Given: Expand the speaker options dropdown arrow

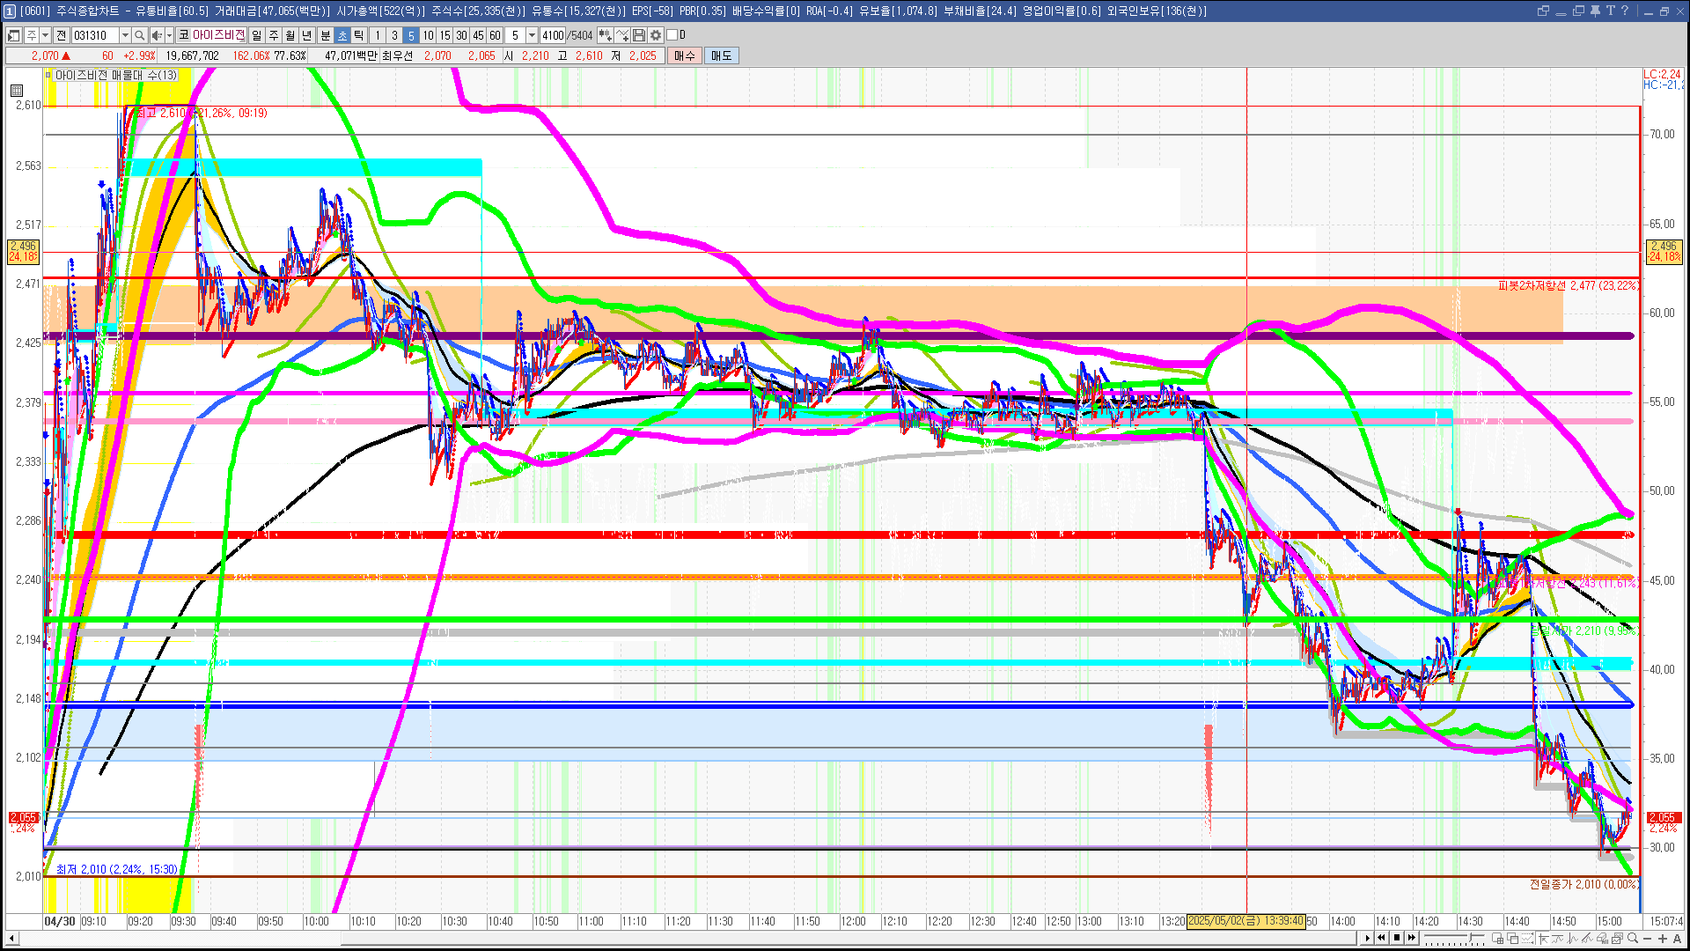Looking at the screenshot, I should 169,35.
